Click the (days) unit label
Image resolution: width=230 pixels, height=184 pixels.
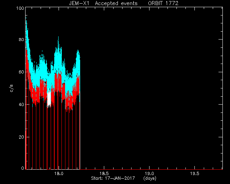click(150, 178)
